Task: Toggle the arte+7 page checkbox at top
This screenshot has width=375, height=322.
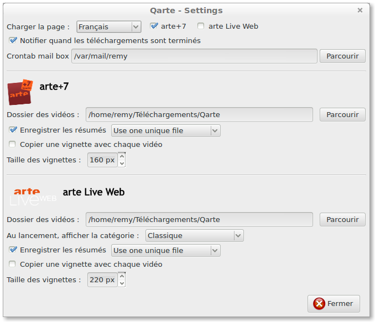Action: (154, 26)
